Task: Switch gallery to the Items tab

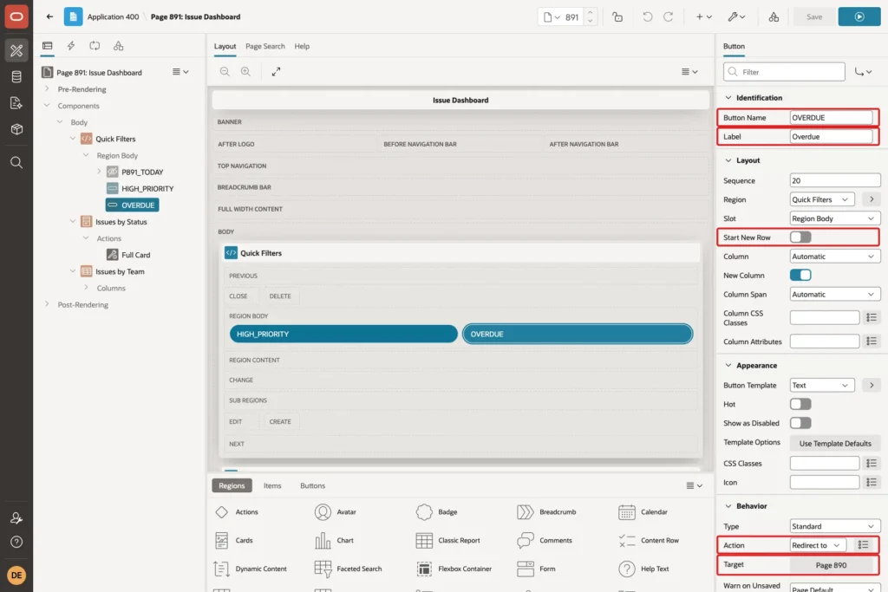Action: (x=272, y=485)
